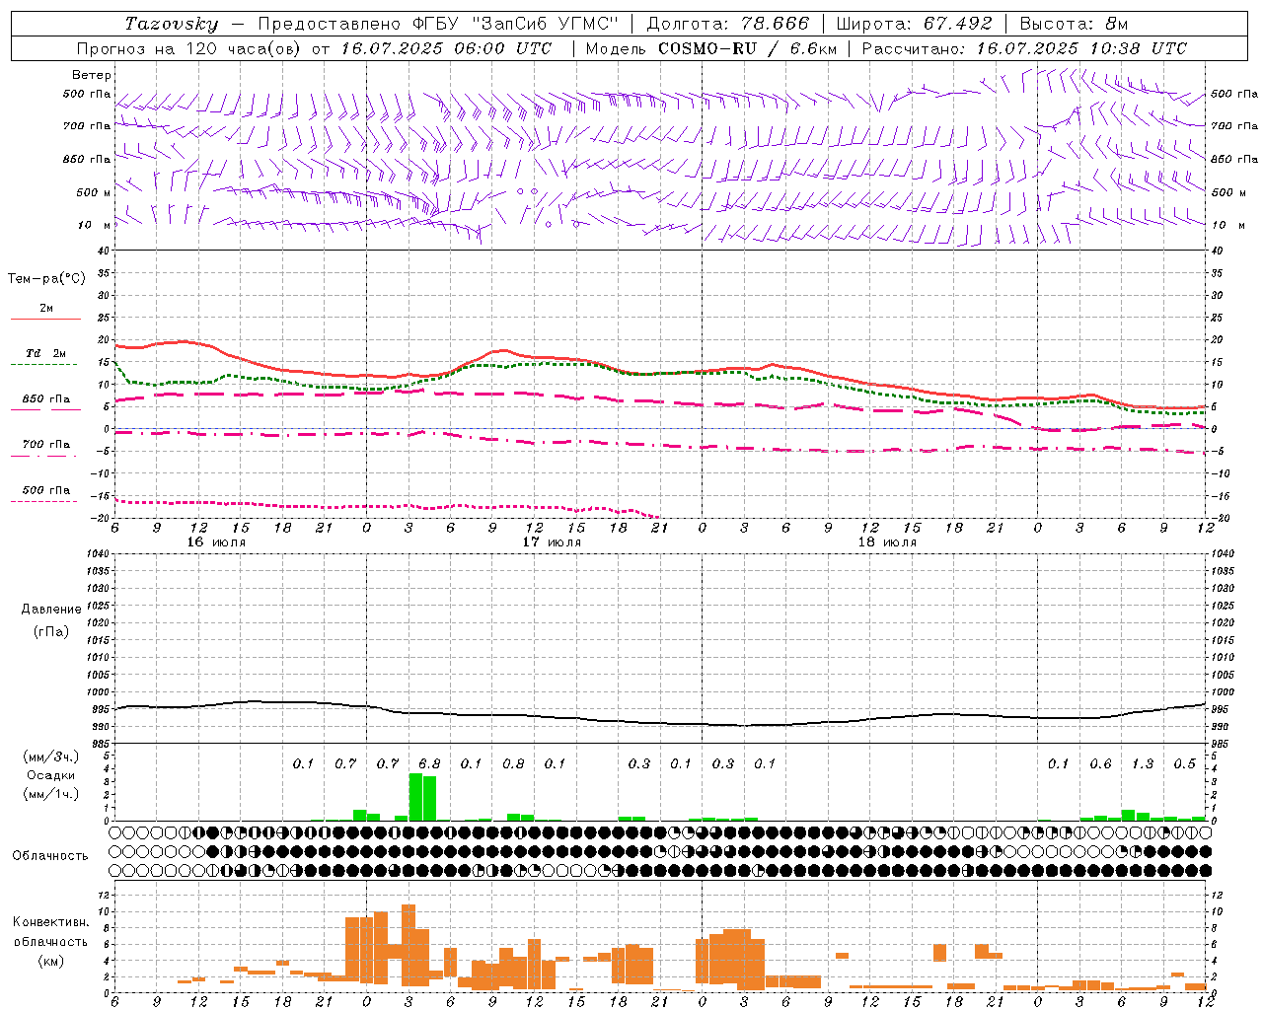Click the '0.6' precipitation value
This screenshot has width=1263, height=1010.
[1100, 763]
